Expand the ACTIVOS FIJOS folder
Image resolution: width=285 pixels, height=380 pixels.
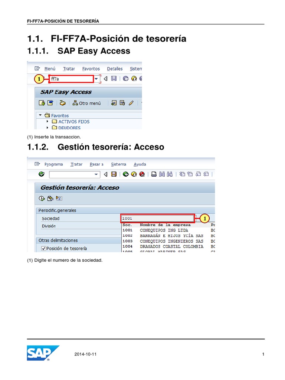(x=47, y=121)
